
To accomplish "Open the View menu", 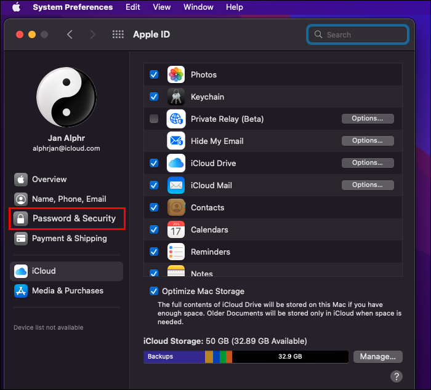I will (161, 7).
